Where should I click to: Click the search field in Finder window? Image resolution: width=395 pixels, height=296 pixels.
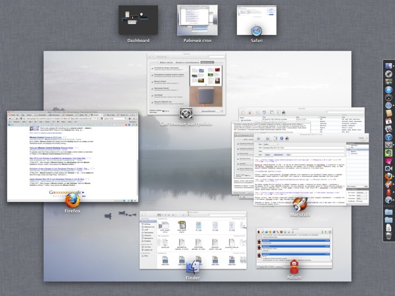[226, 215]
